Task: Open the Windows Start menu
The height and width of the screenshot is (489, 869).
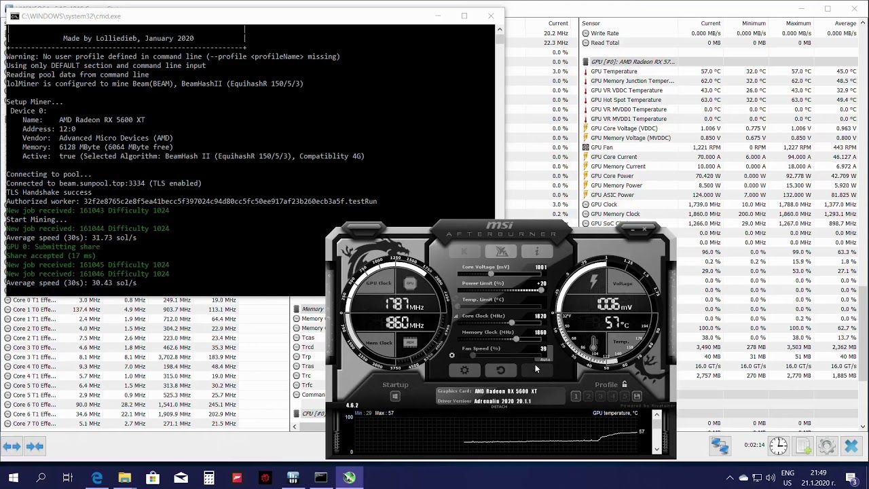Action: [x=14, y=478]
